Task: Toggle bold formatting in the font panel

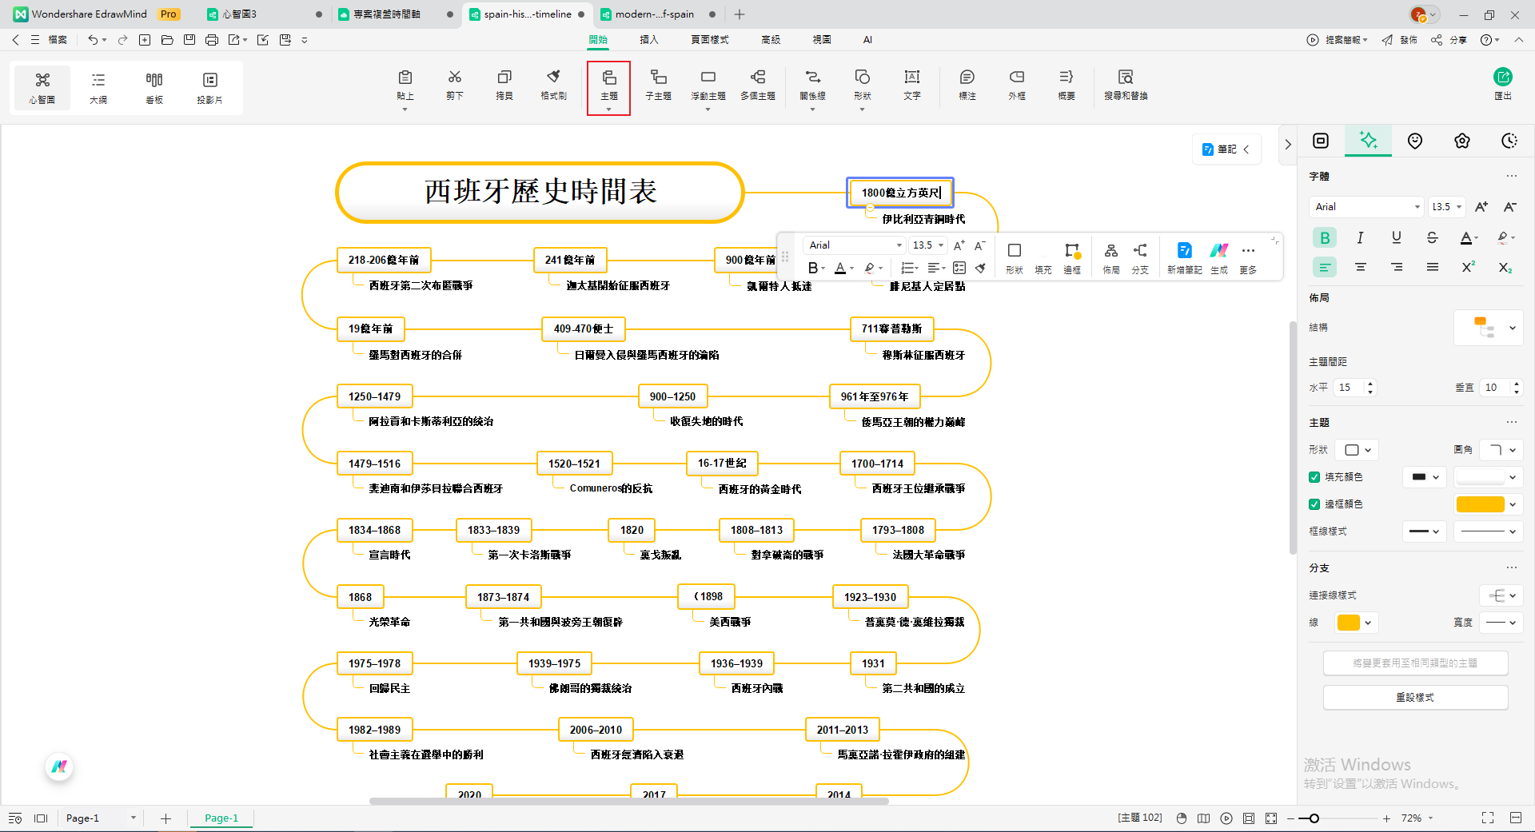Action: (x=1325, y=237)
